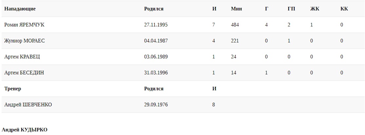Select Жуниор МОРАЕС in forwards table

coord(25,41)
